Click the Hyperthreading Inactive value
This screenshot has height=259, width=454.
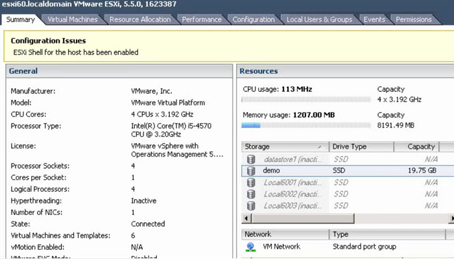click(143, 201)
